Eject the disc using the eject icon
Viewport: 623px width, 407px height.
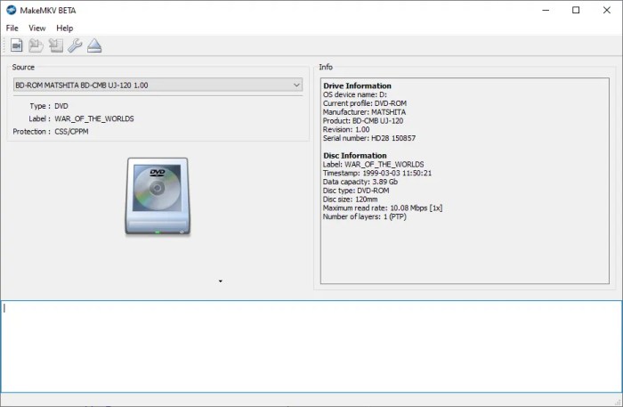coord(94,45)
